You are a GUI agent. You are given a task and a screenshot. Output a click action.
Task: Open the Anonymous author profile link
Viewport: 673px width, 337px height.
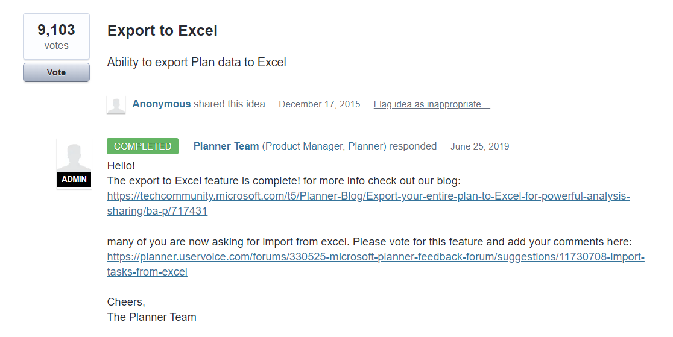pos(162,104)
